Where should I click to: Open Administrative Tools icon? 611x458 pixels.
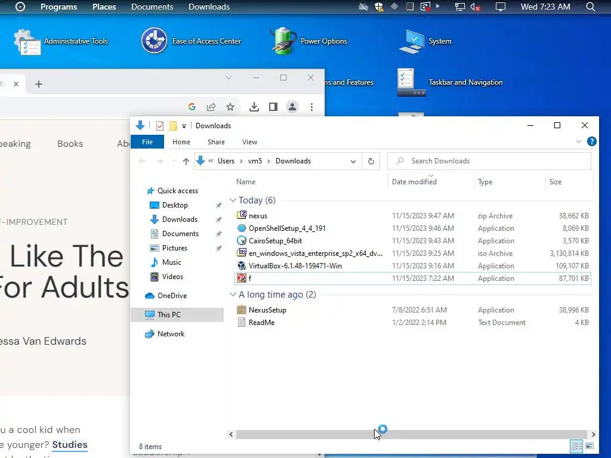pyautogui.click(x=26, y=41)
